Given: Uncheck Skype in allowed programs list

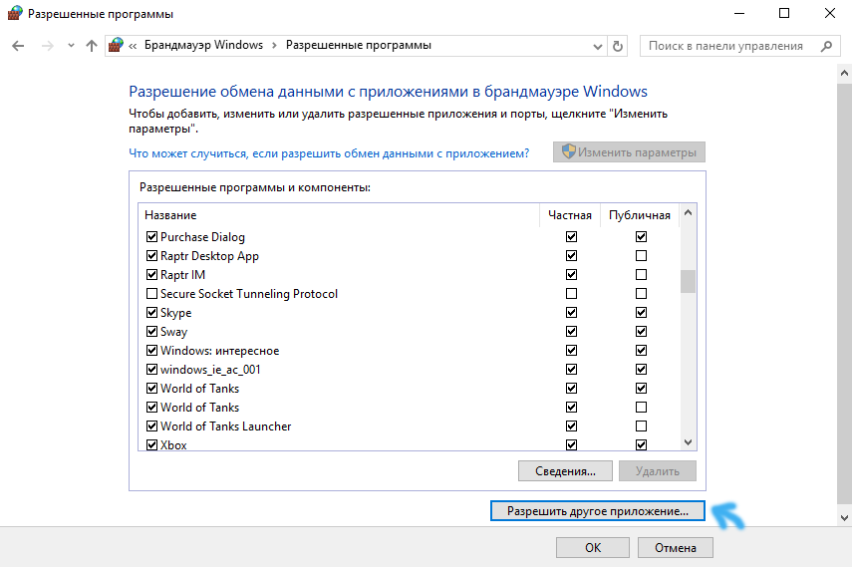Looking at the screenshot, I should point(152,313).
